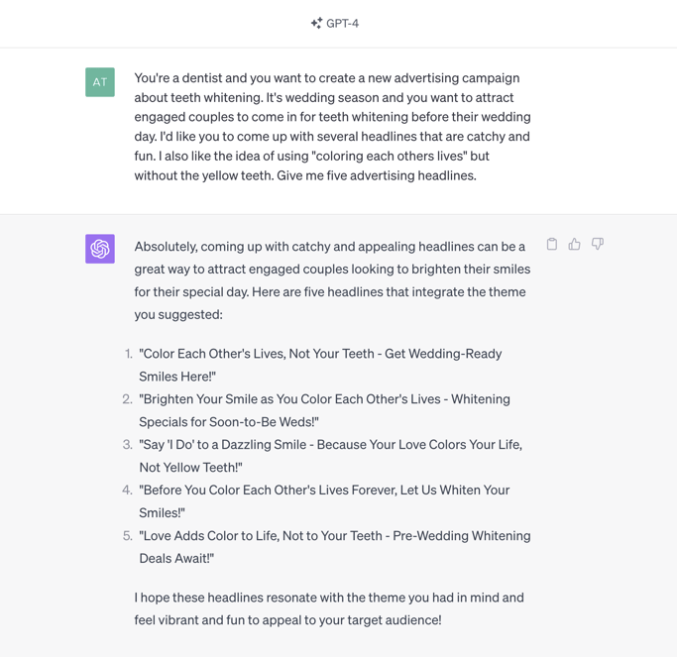Click 'Deals Await!' text at list end
The height and width of the screenshot is (657, 677).
click(x=176, y=559)
